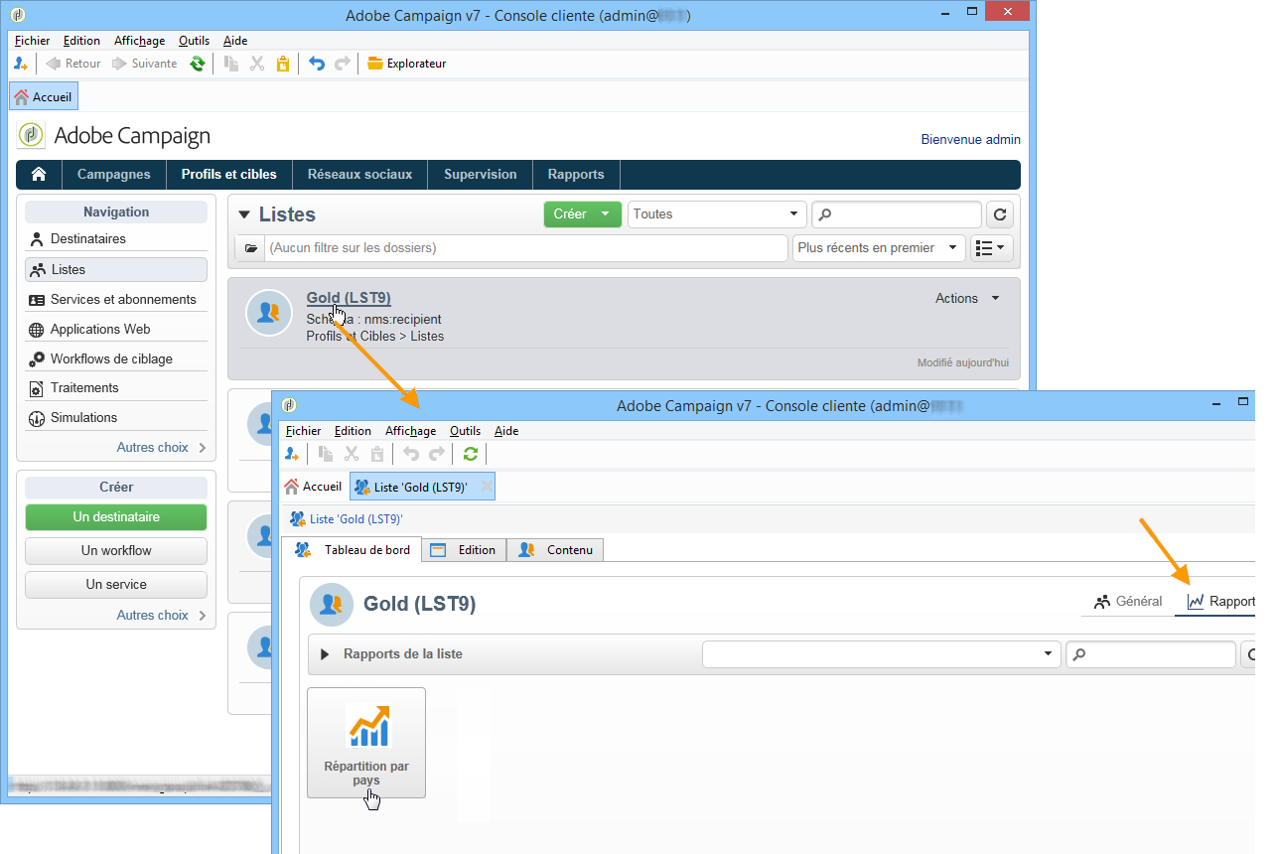The width and height of the screenshot is (1279, 854).
Task: Open Aide menu in the Gold list window
Action: click(x=506, y=431)
